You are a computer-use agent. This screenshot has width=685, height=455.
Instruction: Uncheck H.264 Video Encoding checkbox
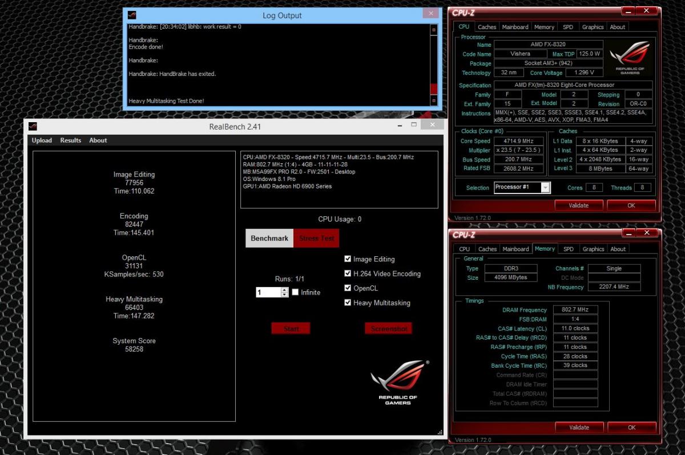tap(348, 273)
